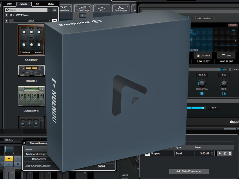
Task: Click the DEPTH knob
Action: (x=224, y=84)
